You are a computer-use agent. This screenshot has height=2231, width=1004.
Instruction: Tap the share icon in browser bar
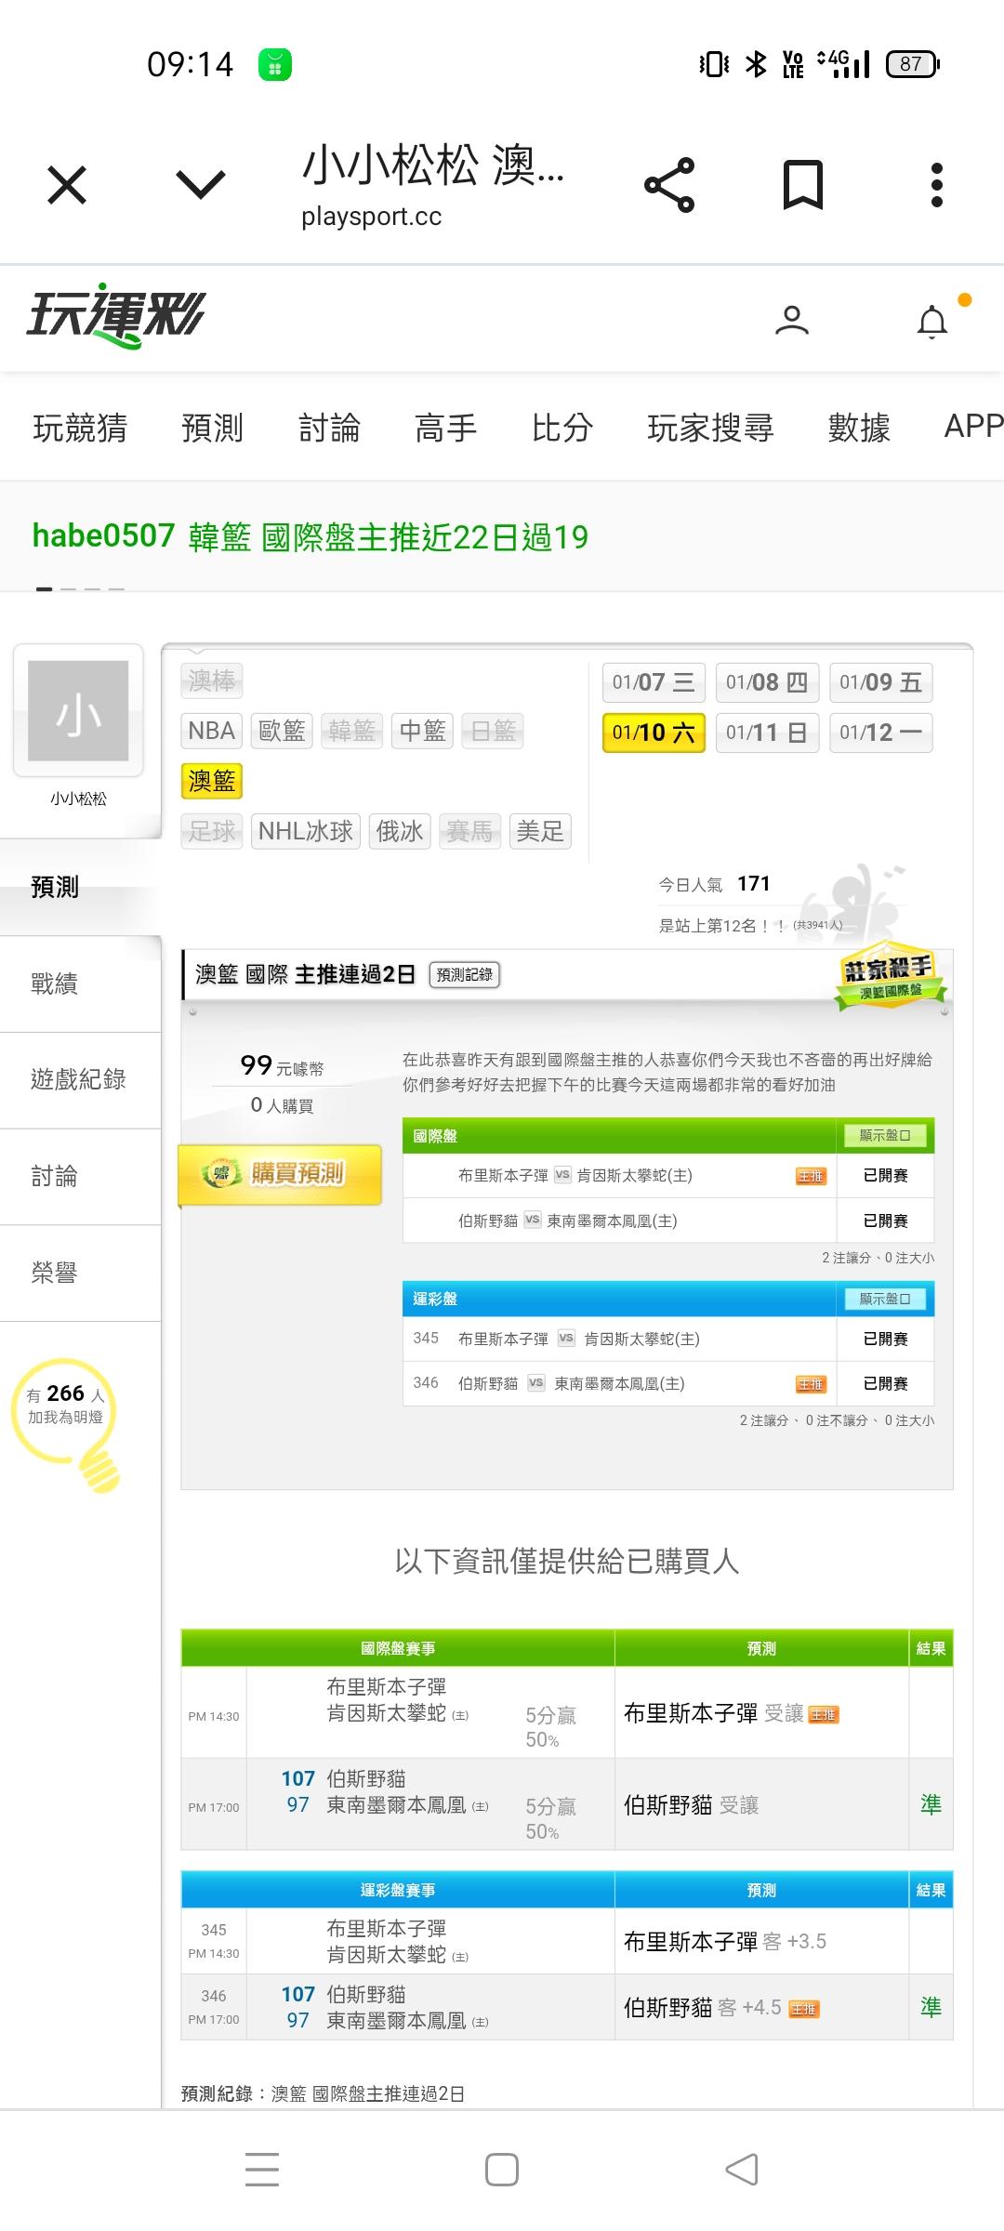click(669, 185)
